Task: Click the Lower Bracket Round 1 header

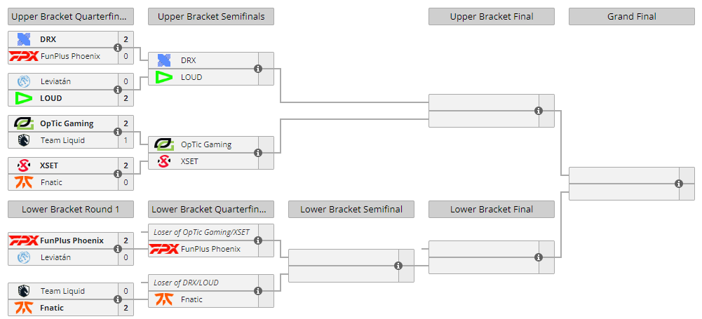Action: pyautogui.click(x=70, y=209)
